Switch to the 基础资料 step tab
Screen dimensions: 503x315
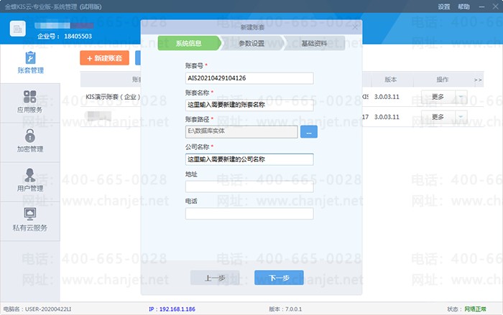[x=314, y=44]
